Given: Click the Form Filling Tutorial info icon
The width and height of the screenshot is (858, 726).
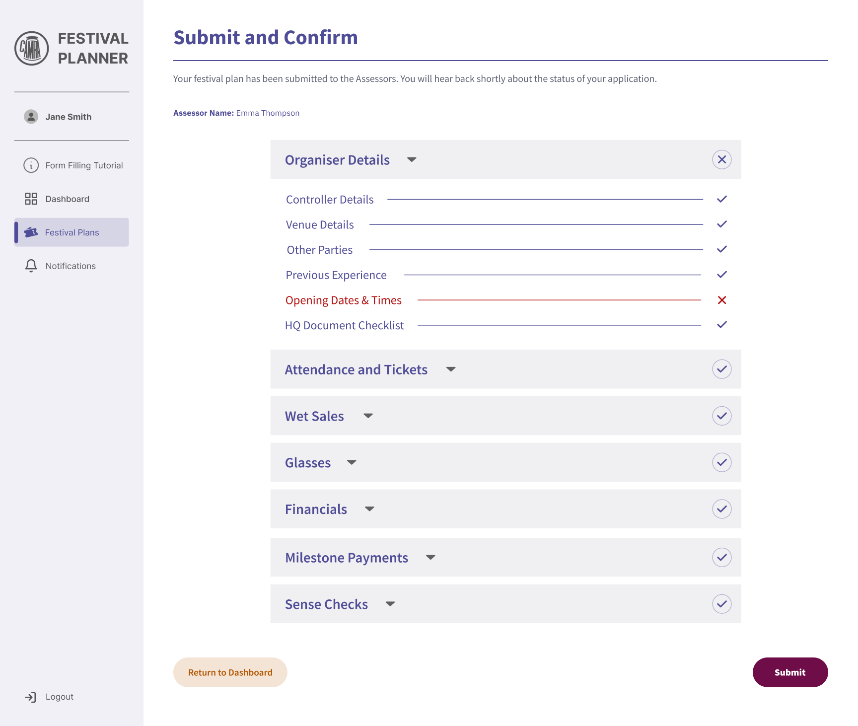Looking at the screenshot, I should (x=31, y=165).
